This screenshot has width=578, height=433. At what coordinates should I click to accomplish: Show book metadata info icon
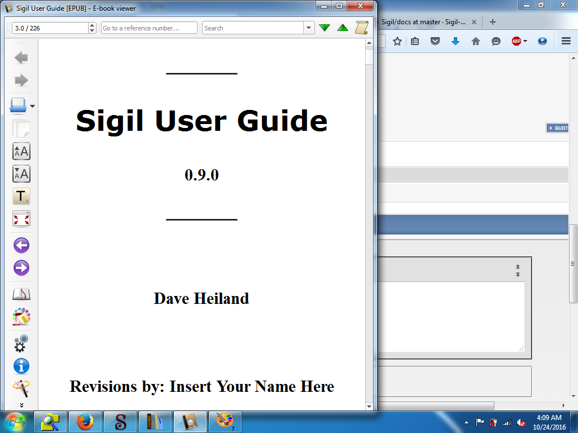click(x=21, y=366)
